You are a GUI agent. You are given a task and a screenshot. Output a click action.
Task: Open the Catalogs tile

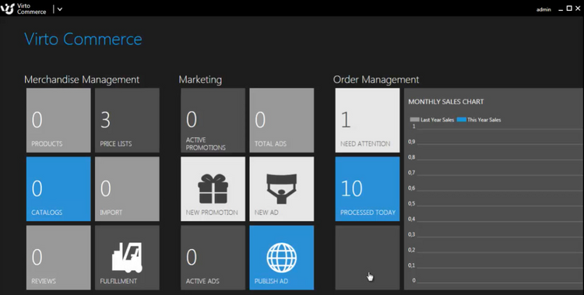click(58, 189)
